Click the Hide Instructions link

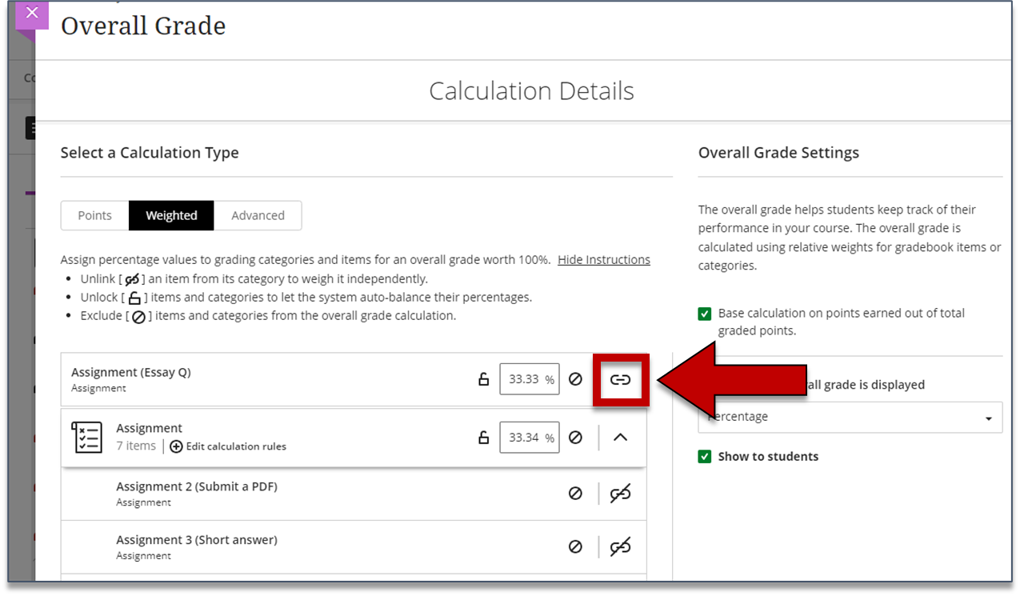pyautogui.click(x=603, y=259)
